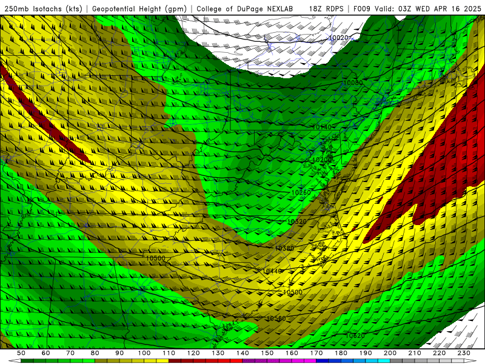This screenshot has width=485, height=364.
Task: Click the 10200 height contour label
Action: pyautogui.click(x=322, y=160)
